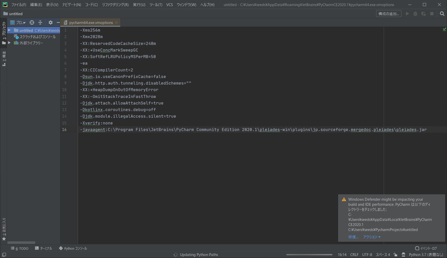This screenshot has height=258, width=447.
Task: Click the collapse all icon in project panel
Action: pyautogui.click(x=40, y=22)
